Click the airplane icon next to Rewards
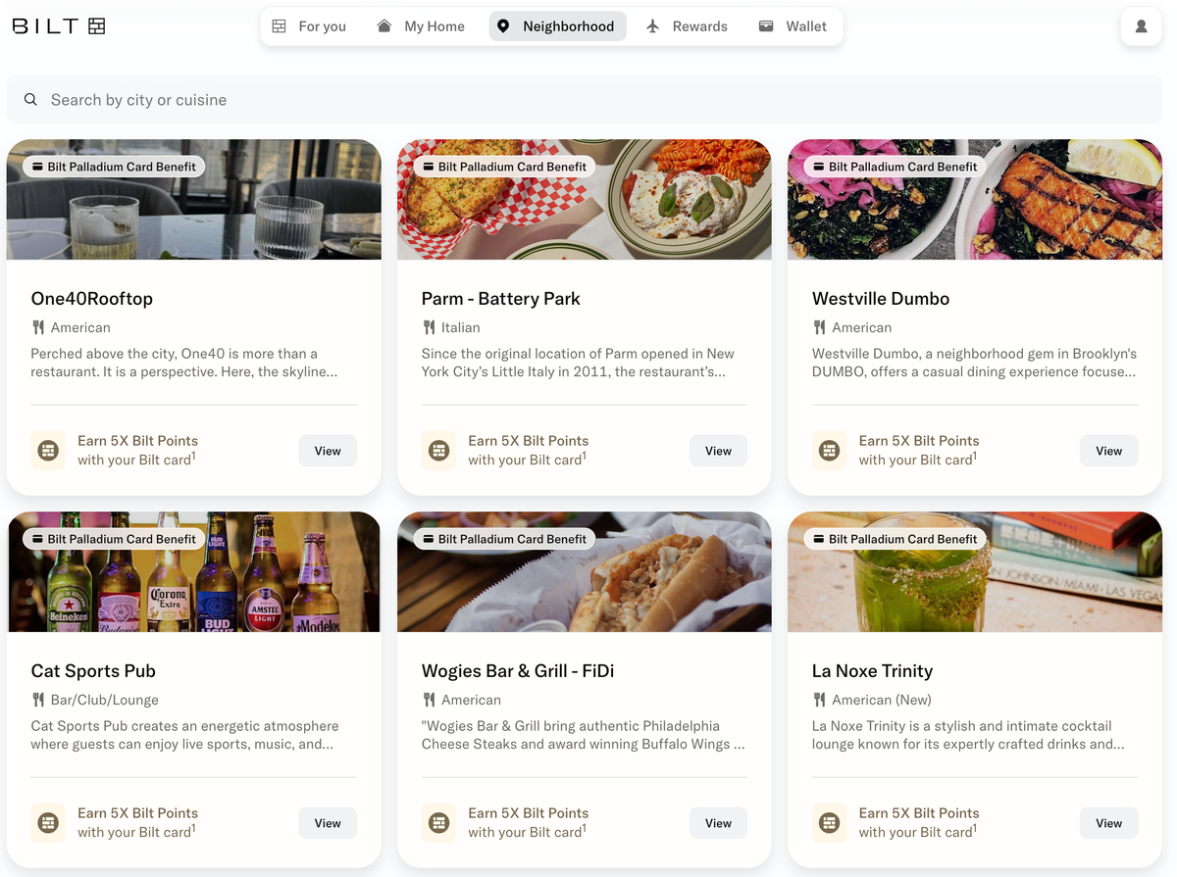The width and height of the screenshot is (1177, 877). (x=653, y=25)
